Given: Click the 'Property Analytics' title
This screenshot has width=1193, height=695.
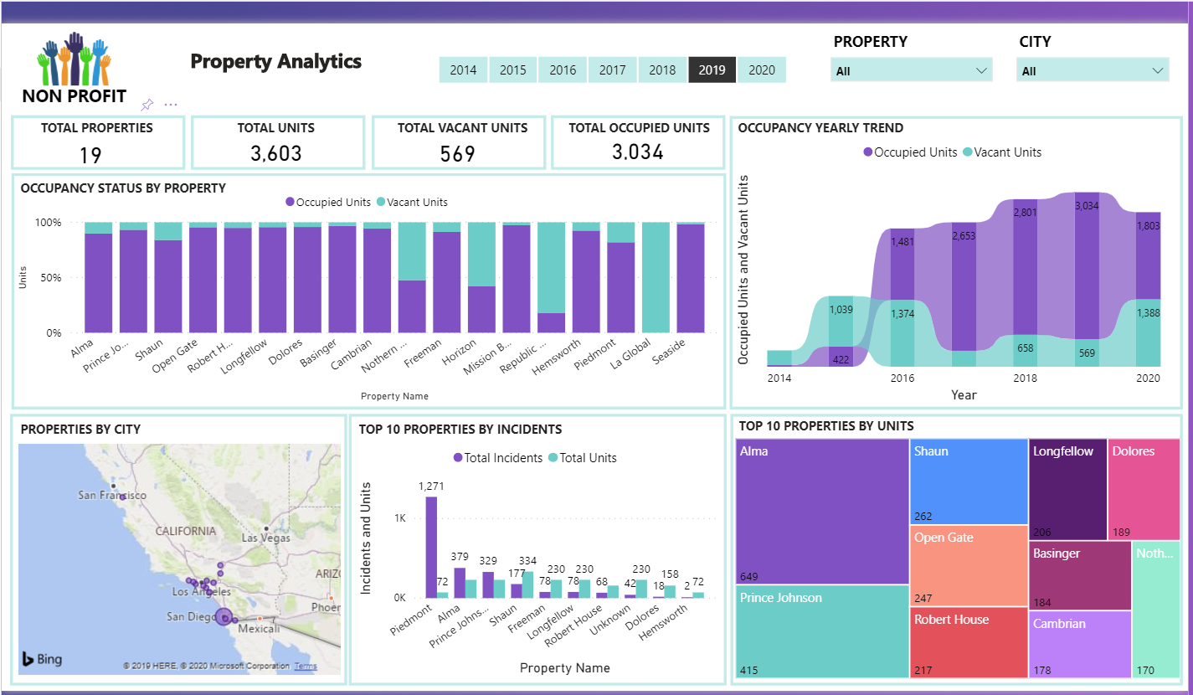Looking at the screenshot, I should 275,61.
